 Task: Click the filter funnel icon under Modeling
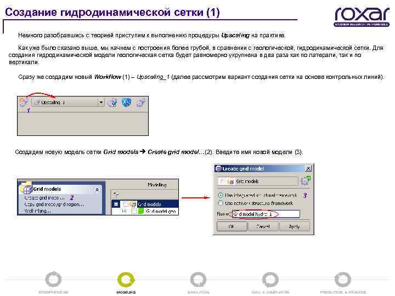click(116, 194)
